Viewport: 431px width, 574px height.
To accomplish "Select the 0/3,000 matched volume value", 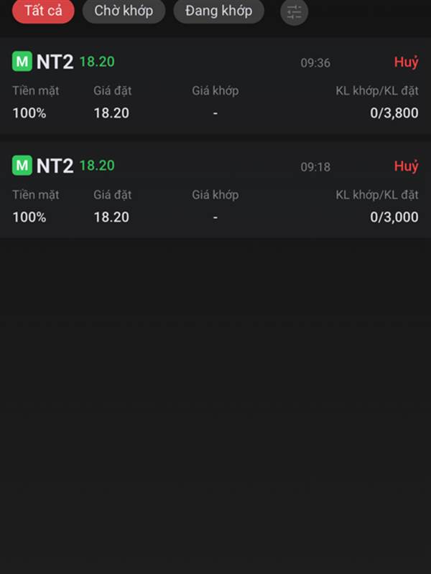I will pyautogui.click(x=394, y=217).
